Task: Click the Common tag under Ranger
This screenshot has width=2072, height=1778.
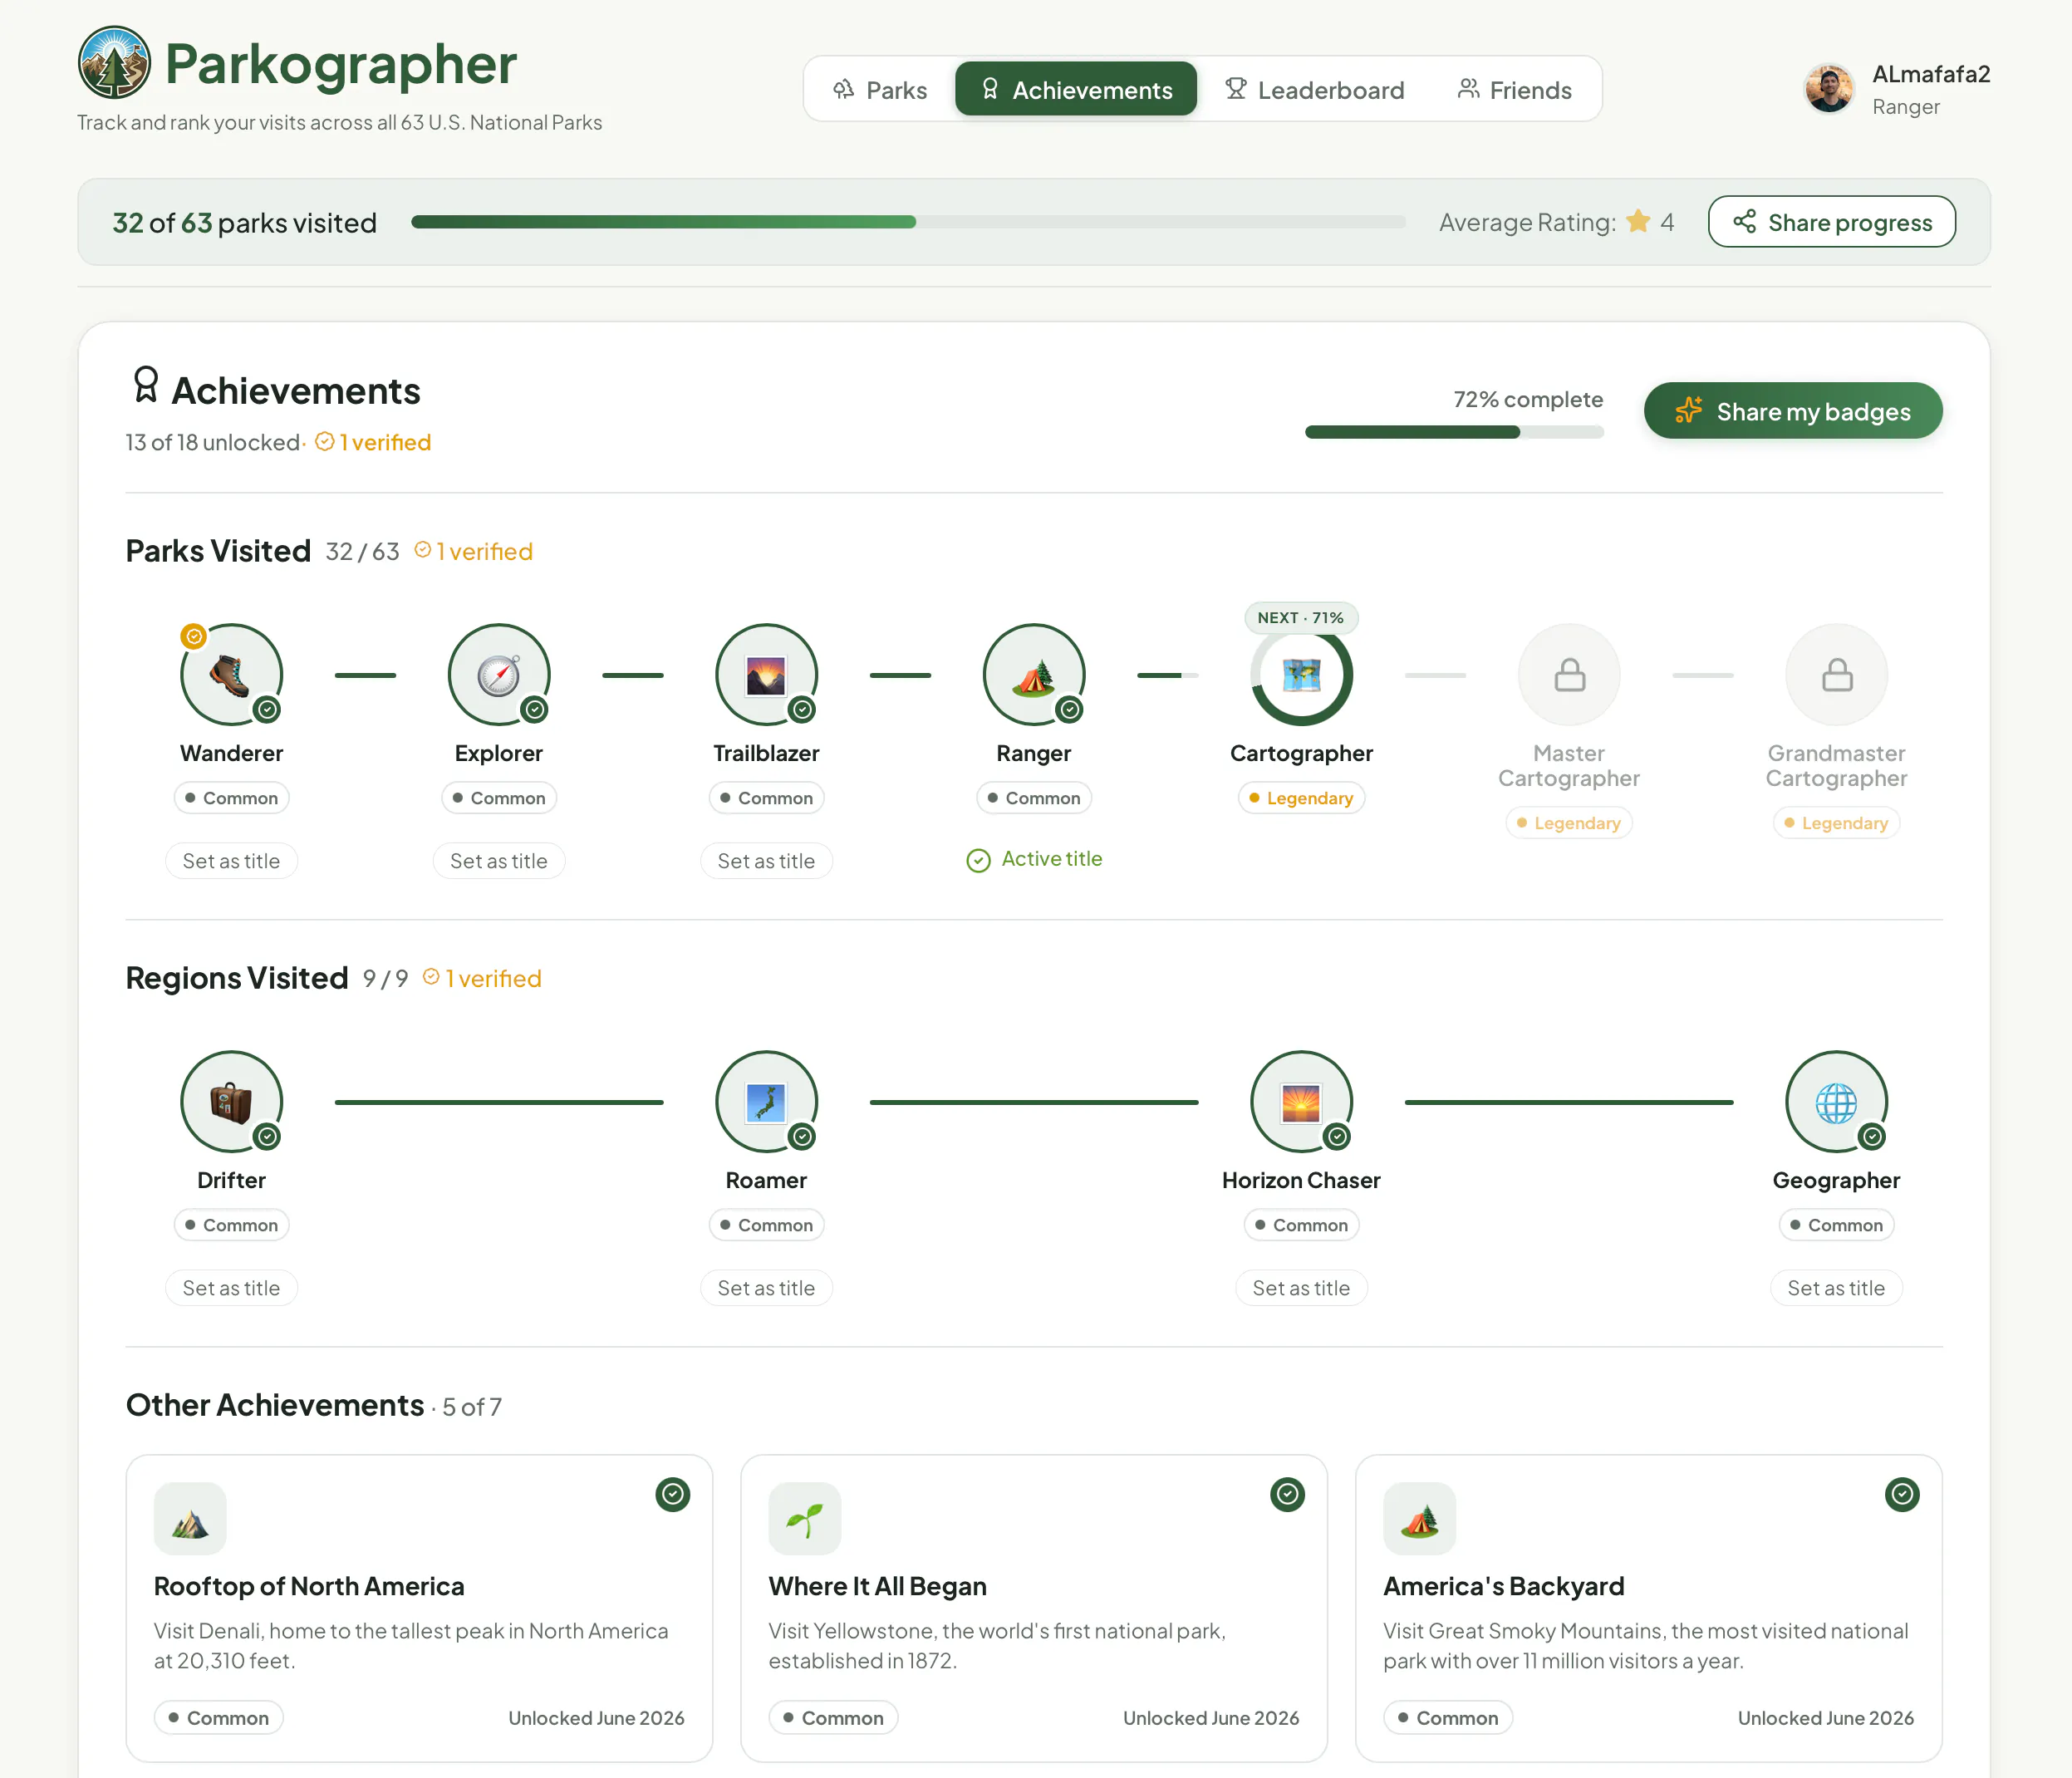Action: 1034,798
